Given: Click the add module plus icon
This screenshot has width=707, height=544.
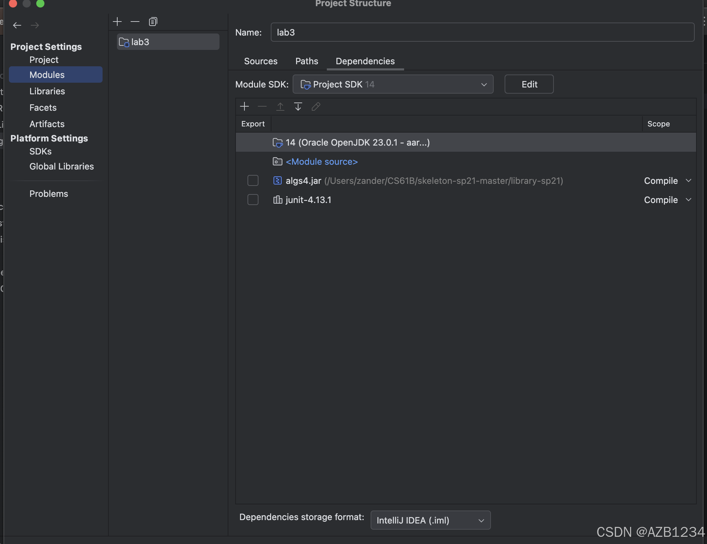Looking at the screenshot, I should point(117,22).
